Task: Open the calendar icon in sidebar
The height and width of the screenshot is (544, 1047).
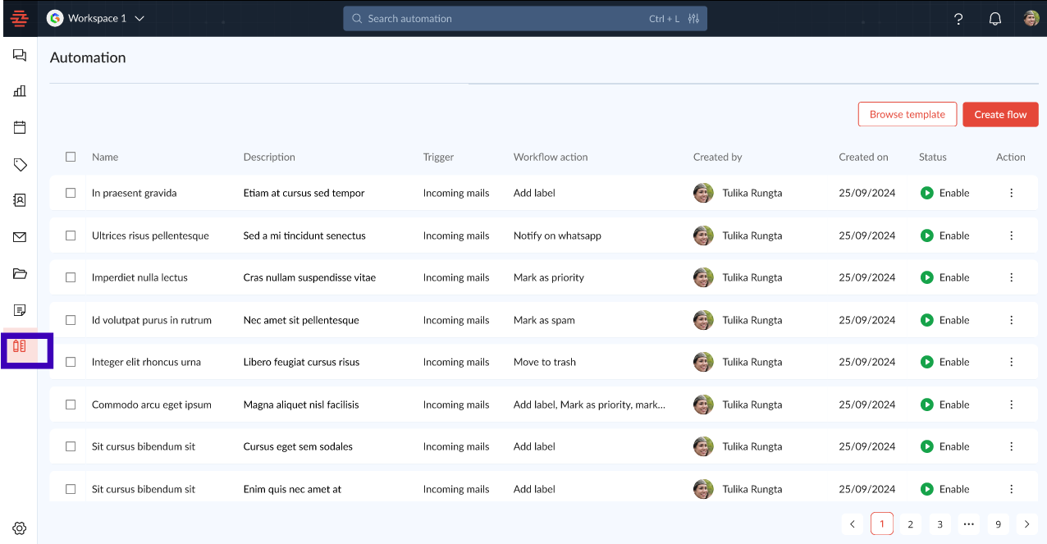Action: pos(20,127)
